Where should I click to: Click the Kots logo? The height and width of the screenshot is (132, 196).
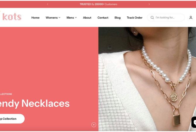(12, 16)
